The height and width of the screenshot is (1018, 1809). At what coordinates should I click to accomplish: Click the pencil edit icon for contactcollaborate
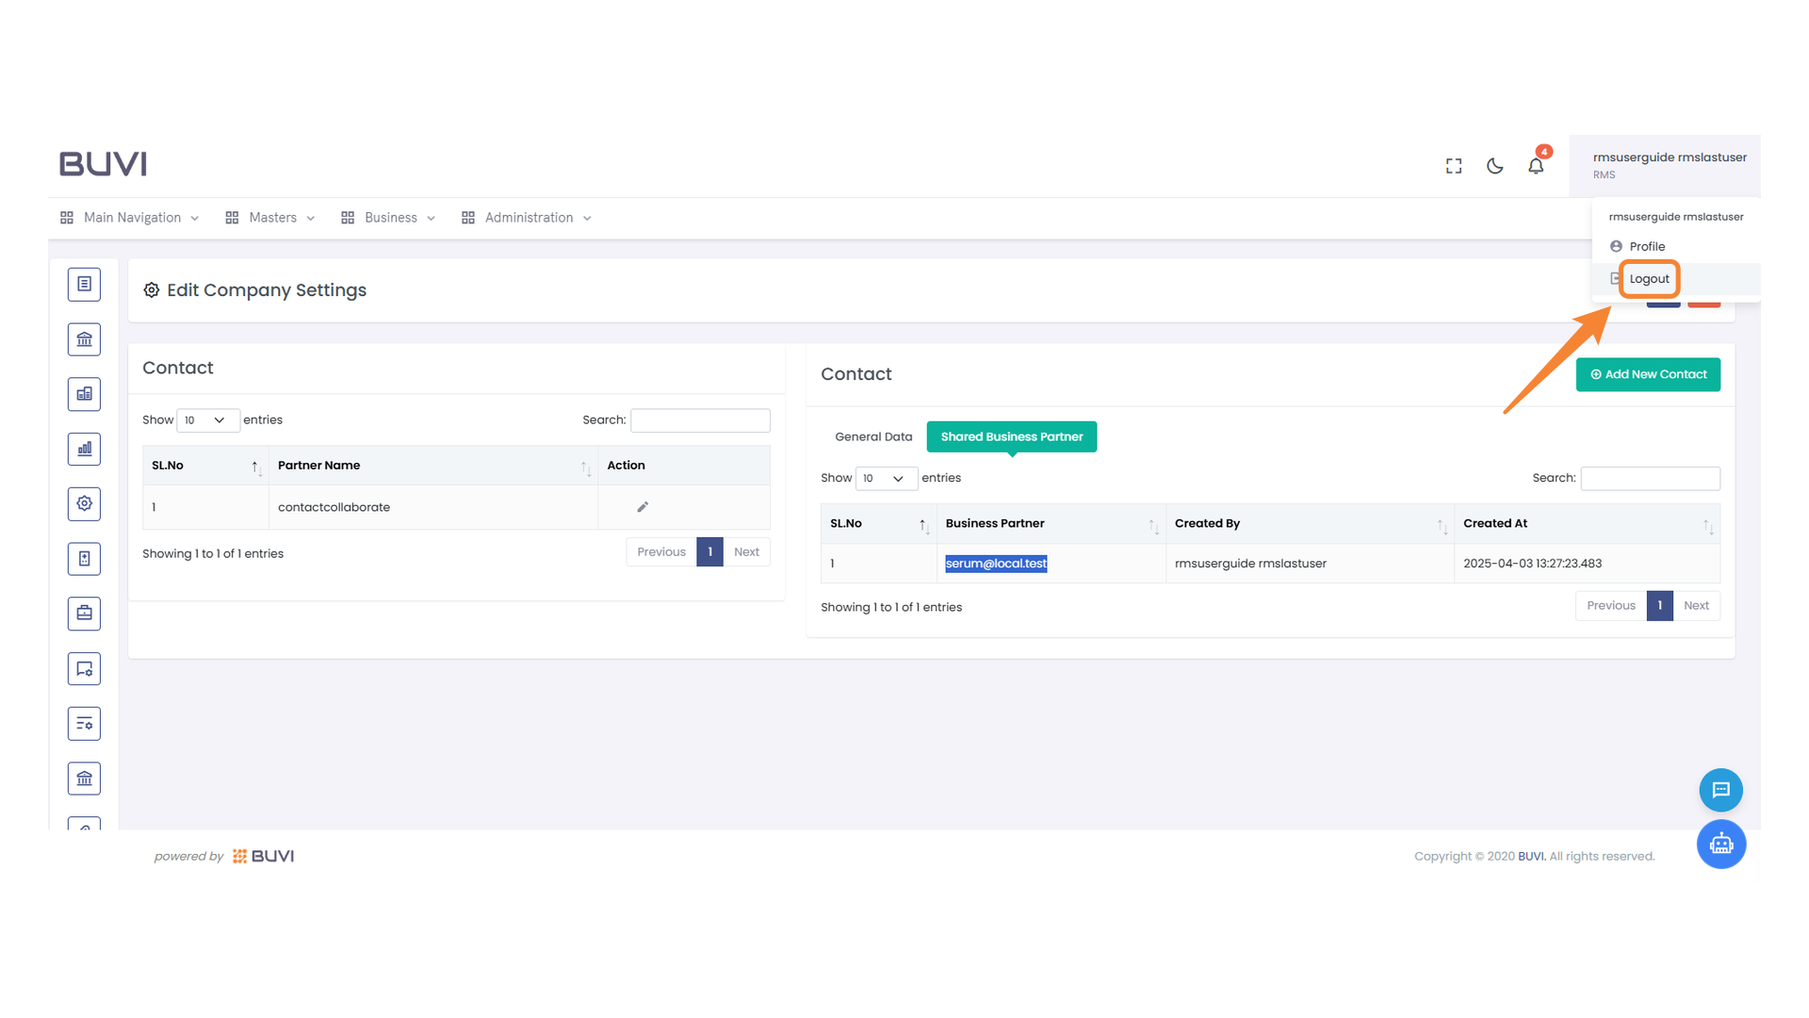(642, 506)
